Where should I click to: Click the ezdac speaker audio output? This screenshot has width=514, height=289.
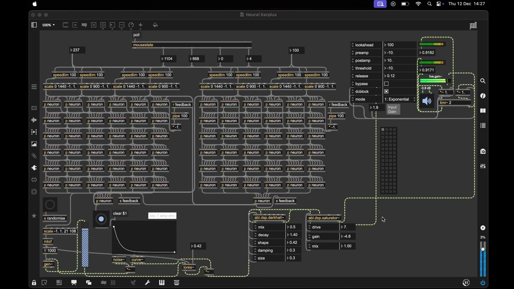tap(427, 101)
